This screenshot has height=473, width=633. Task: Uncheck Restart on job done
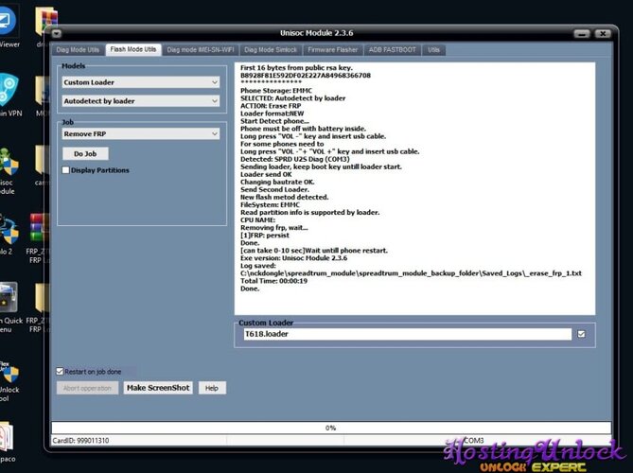(60, 371)
